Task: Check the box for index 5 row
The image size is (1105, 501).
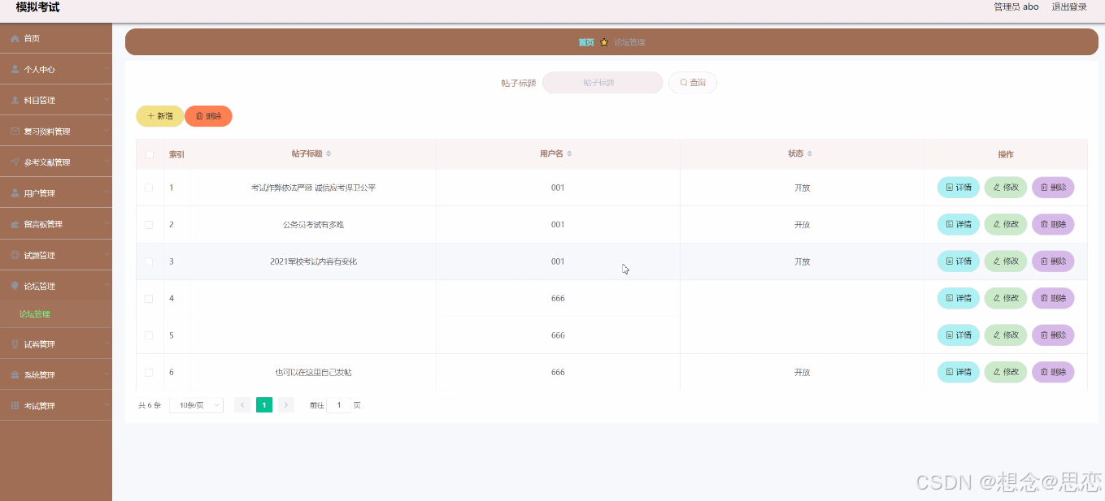Action: pos(149,335)
